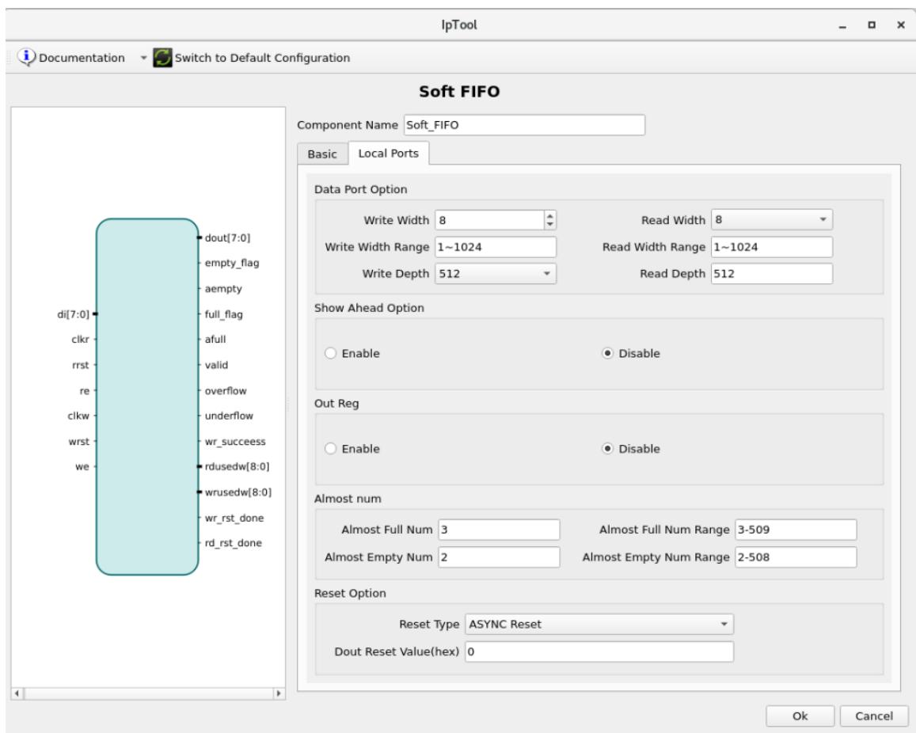Minimize the IpTool window
Image resolution: width=916 pixels, height=733 pixels.
click(842, 25)
